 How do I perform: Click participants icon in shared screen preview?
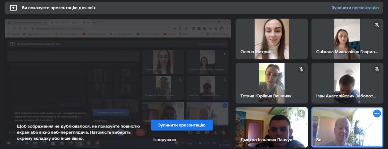(x=198, y=132)
